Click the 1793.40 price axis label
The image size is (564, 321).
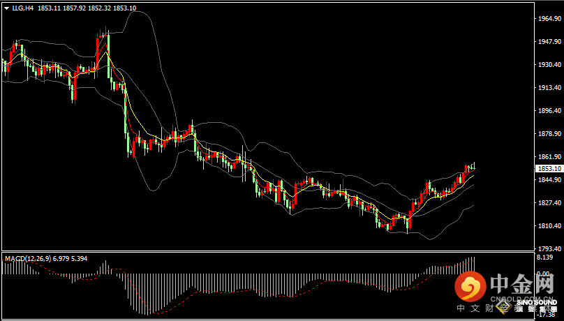click(549, 249)
